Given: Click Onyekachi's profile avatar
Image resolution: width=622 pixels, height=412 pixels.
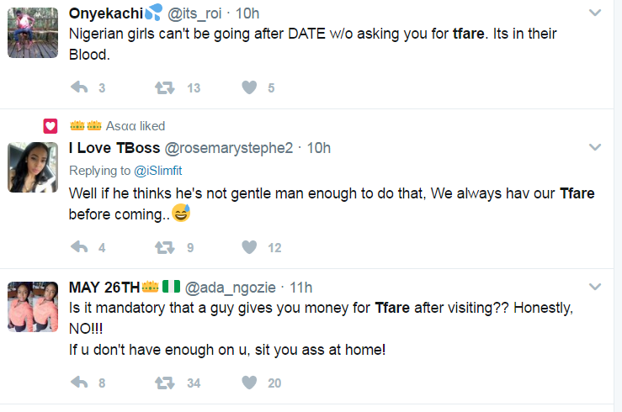Looking at the screenshot, I should coord(32,32).
